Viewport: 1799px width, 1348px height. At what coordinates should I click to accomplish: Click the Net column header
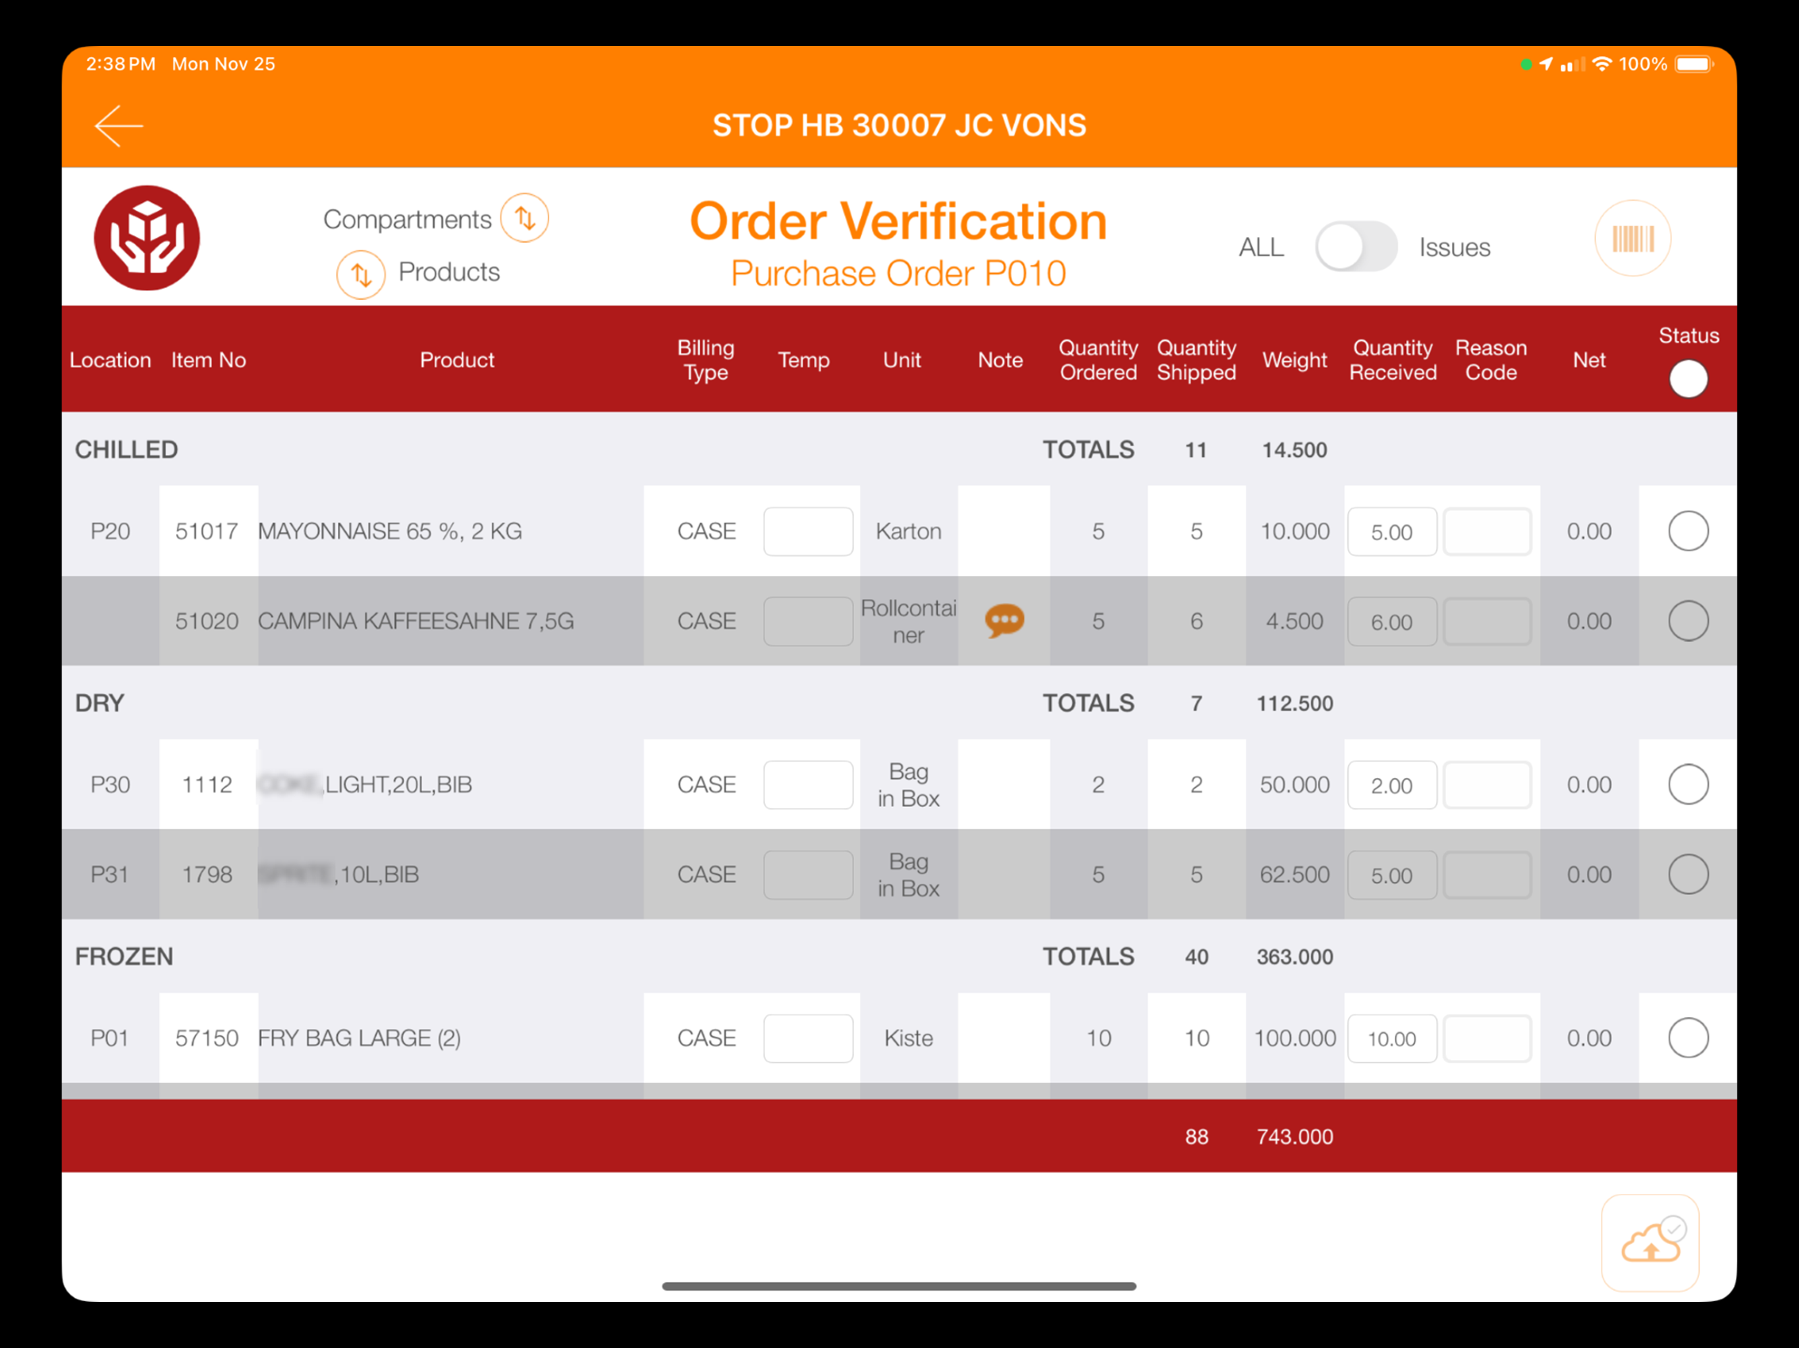[x=1588, y=360]
